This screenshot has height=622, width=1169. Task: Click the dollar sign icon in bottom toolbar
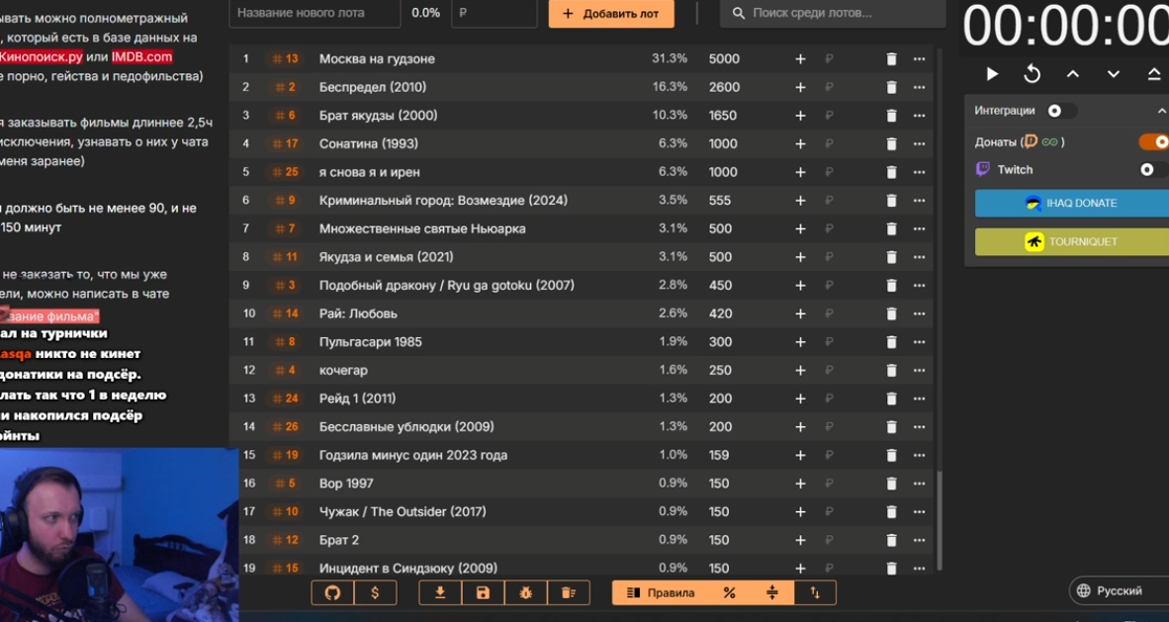pyautogui.click(x=375, y=592)
